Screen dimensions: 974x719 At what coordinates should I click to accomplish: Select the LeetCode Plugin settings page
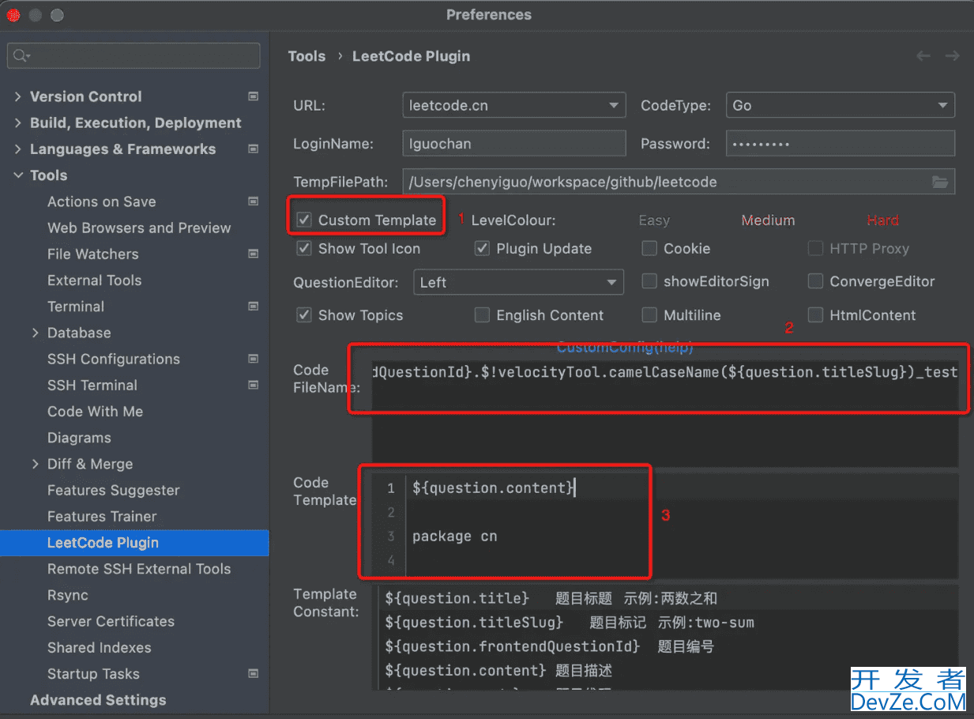(134, 542)
